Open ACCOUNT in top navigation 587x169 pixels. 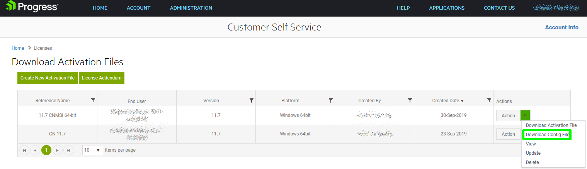[x=139, y=8]
